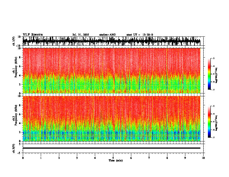Click the "ch.1(V)" label beside the top waveform

pos(14,41)
